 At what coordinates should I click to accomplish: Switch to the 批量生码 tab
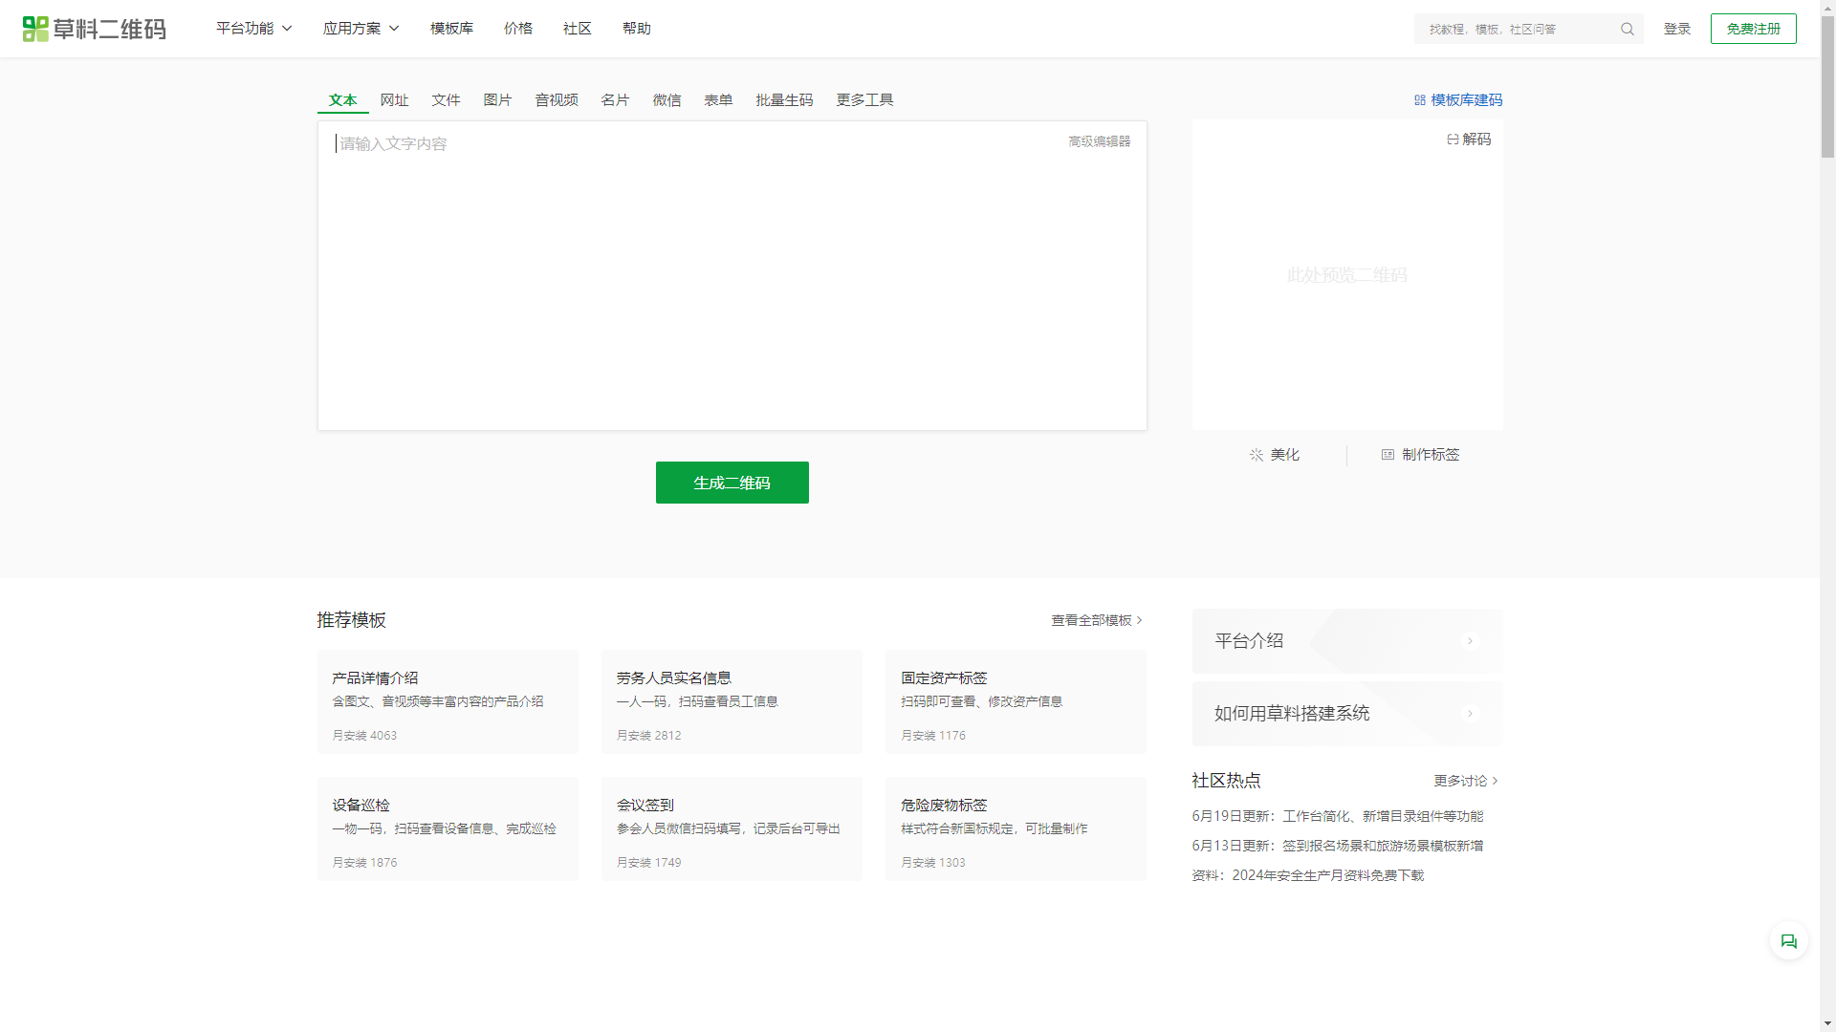[783, 99]
